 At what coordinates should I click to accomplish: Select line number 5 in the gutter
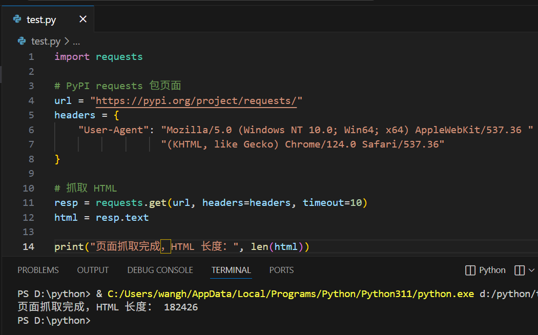click(x=31, y=115)
